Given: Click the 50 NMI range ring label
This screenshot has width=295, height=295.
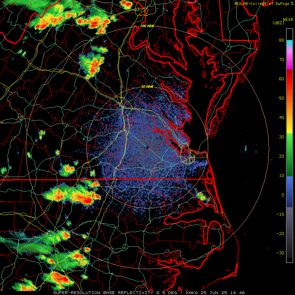Looking at the screenshot, I should (x=147, y=87).
